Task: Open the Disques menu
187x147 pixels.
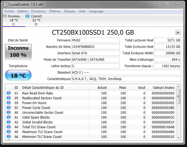Action: (x=70, y=11)
